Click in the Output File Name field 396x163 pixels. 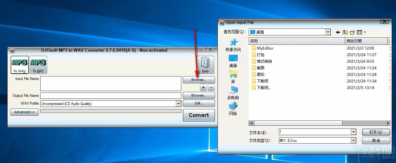111,96
